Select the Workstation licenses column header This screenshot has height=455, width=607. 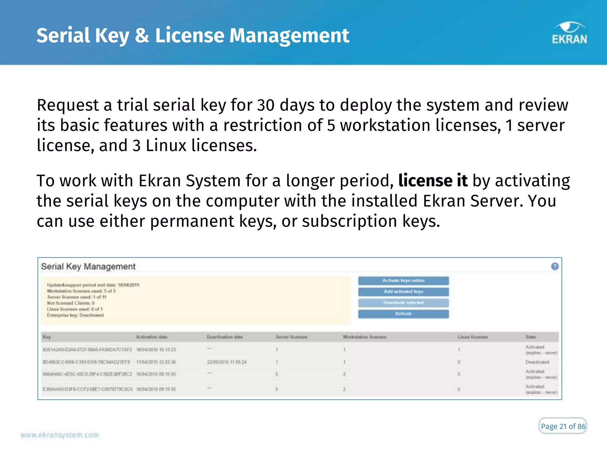[x=365, y=337]
